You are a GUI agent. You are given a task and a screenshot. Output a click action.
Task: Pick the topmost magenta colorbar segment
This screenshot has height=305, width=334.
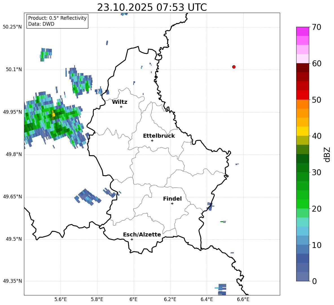(302, 31)
